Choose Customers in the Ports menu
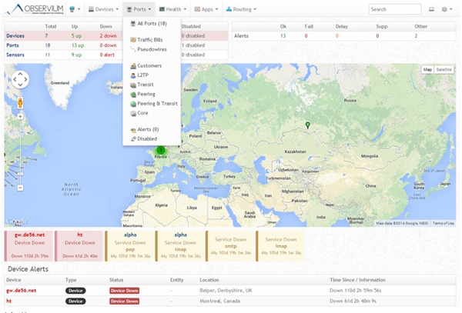462x313 pixels. tap(149, 65)
